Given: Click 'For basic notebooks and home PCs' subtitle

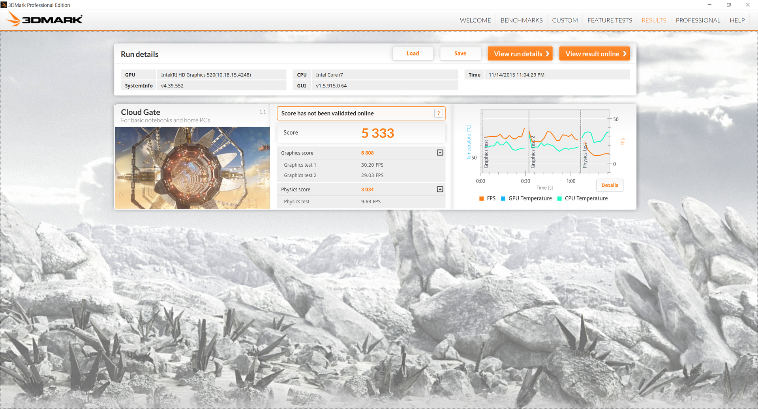Looking at the screenshot, I should pyautogui.click(x=165, y=121).
